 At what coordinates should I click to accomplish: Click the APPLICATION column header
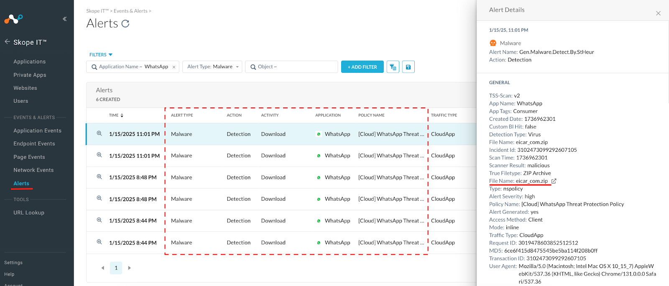tap(328, 115)
